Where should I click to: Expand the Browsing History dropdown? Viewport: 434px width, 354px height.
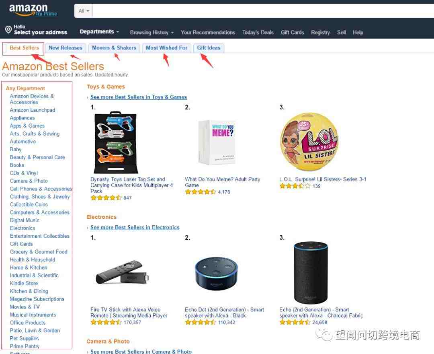click(x=151, y=33)
